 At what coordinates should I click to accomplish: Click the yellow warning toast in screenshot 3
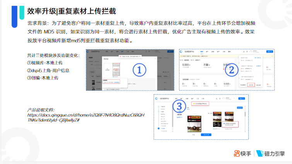tap(200, 104)
